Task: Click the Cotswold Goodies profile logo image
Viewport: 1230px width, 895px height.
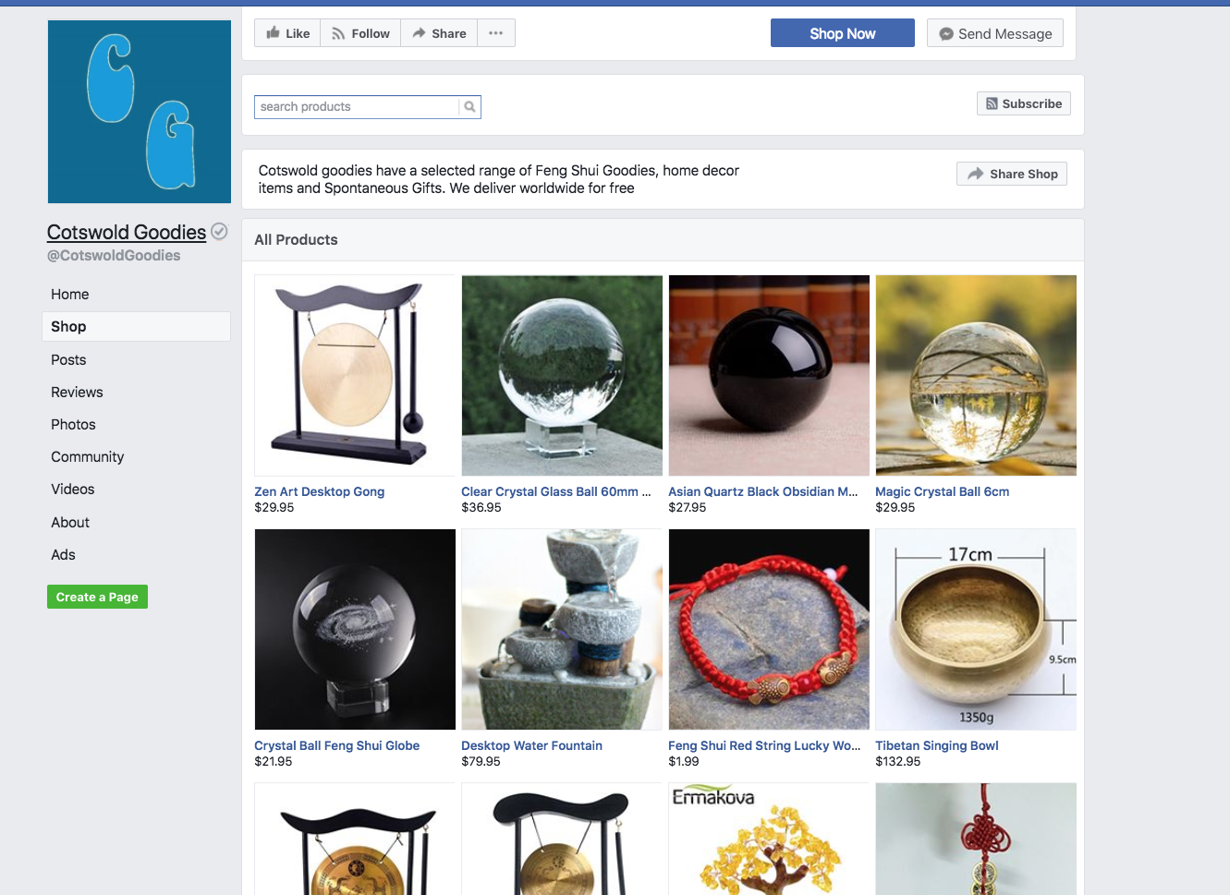Action: click(x=139, y=111)
